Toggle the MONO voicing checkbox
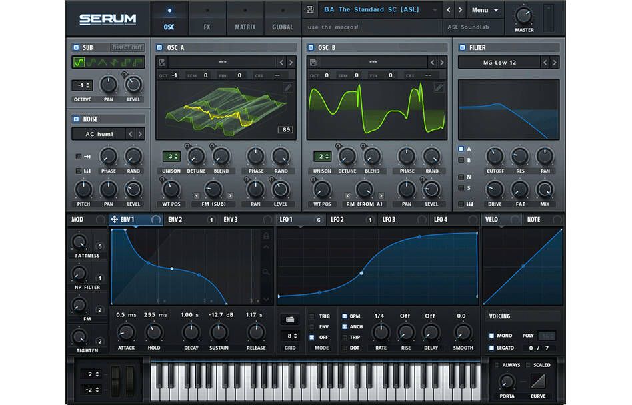The width and height of the screenshot is (632, 405). click(492, 335)
